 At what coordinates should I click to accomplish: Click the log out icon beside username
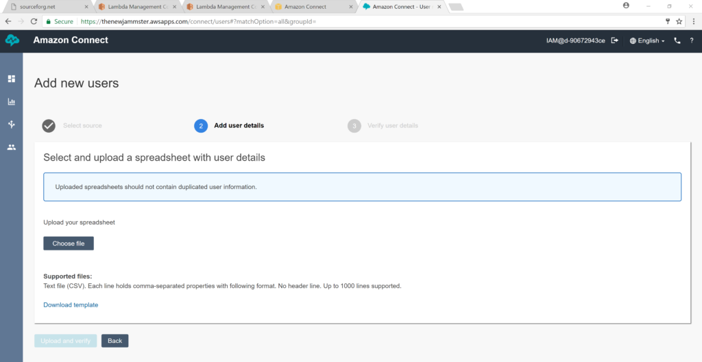[x=615, y=40]
